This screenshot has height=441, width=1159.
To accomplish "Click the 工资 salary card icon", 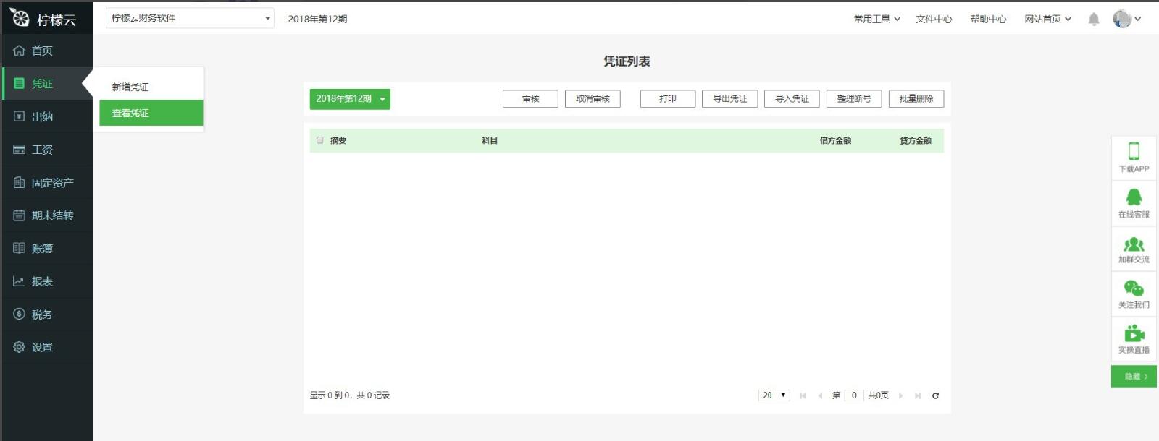I will [x=19, y=150].
